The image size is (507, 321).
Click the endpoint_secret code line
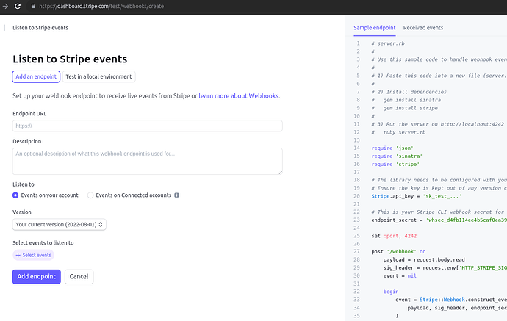(x=439, y=220)
